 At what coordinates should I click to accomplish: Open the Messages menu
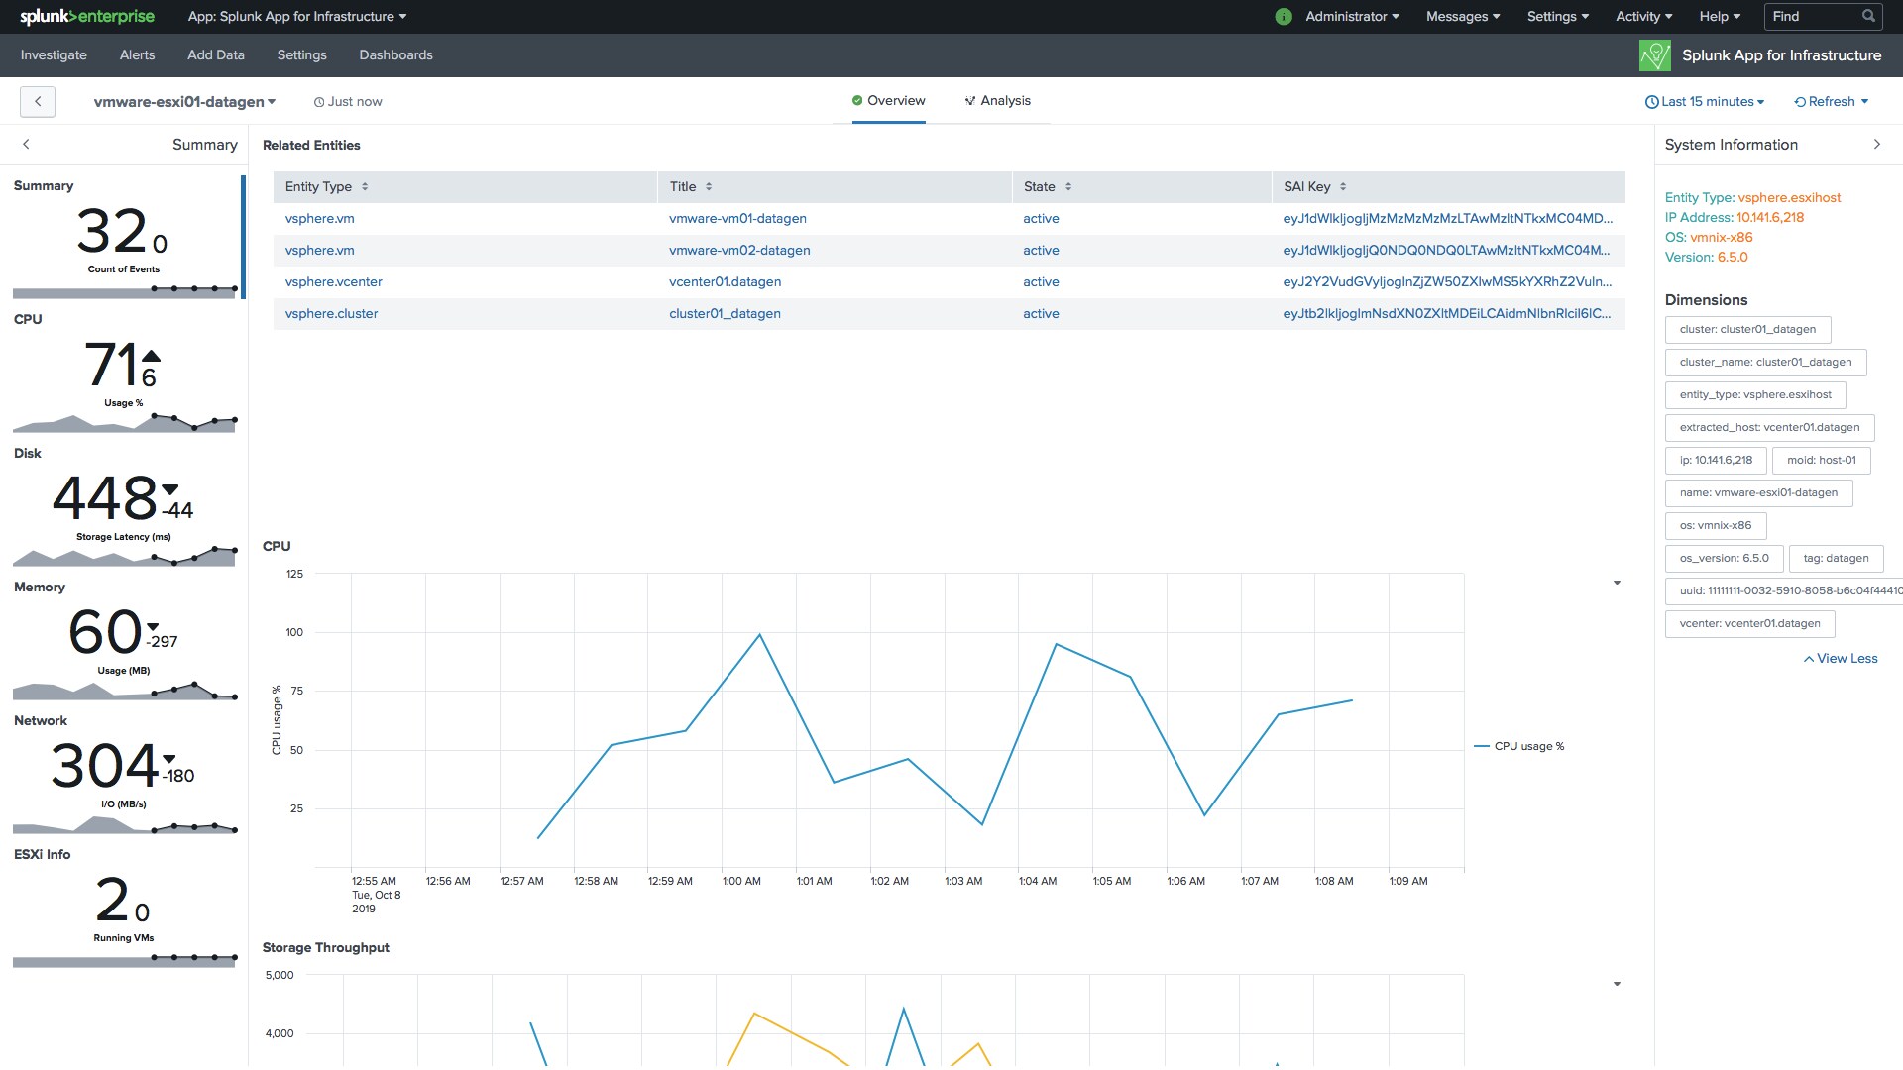tap(1463, 16)
